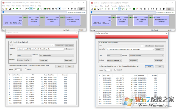Expand Source file dropdown in right Performance Test
This screenshot has width=176, height=109.
153,49
